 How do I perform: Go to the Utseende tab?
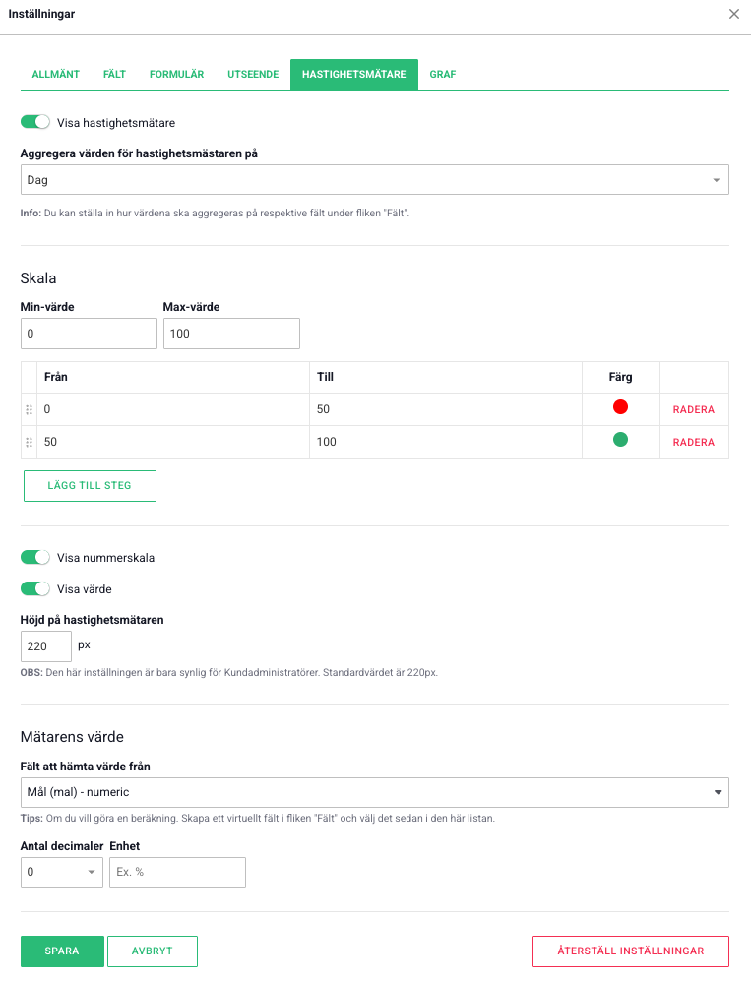tap(253, 75)
